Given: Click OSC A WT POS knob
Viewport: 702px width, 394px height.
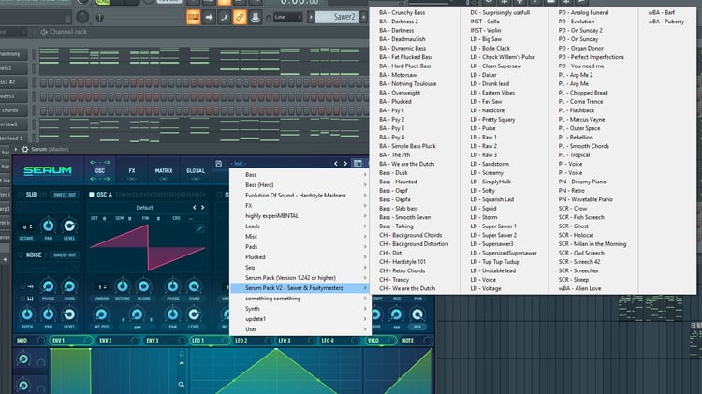Looking at the screenshot, I should (x=101, y=314).
